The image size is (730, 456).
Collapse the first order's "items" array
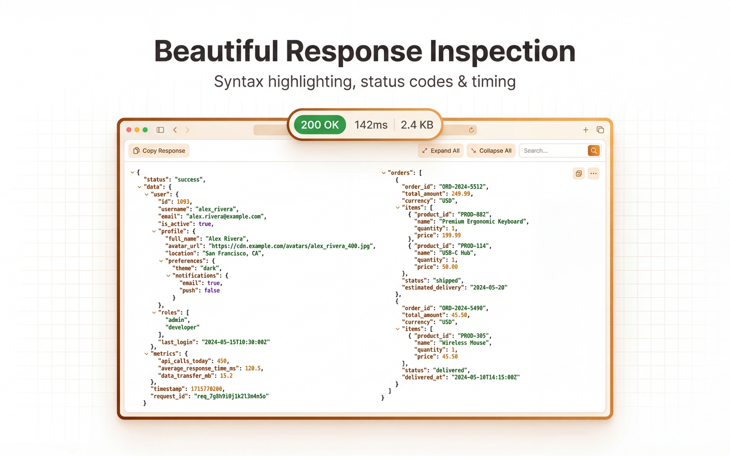[x=398, y=207]
